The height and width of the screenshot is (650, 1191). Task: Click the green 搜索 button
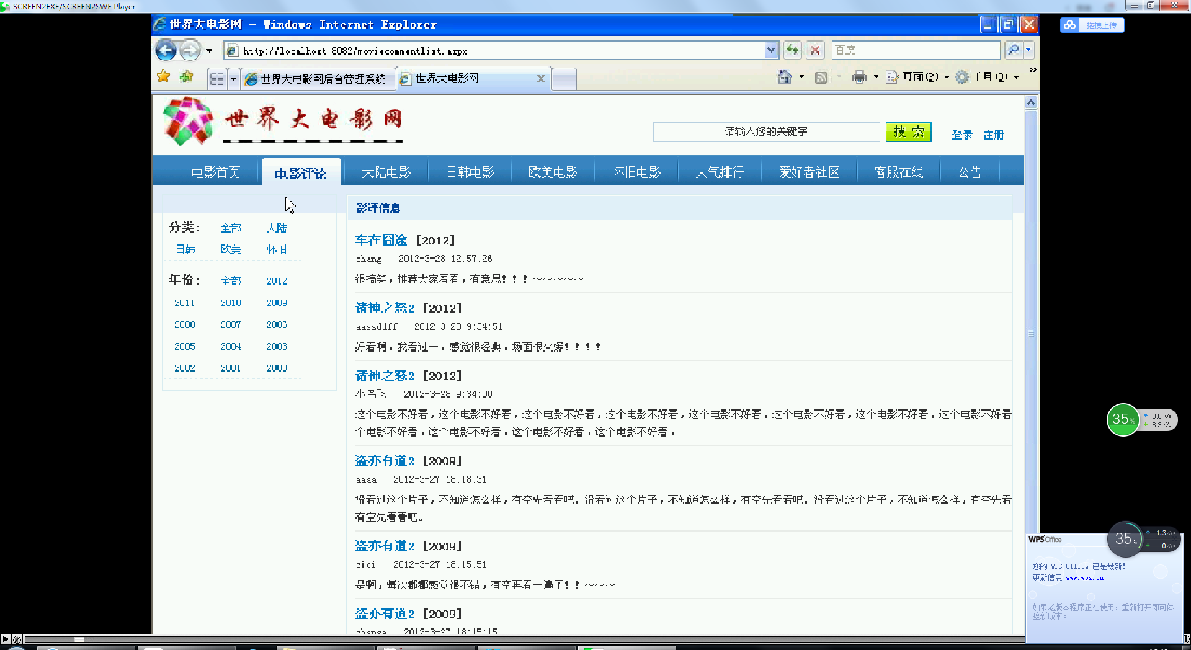[908, 131]
